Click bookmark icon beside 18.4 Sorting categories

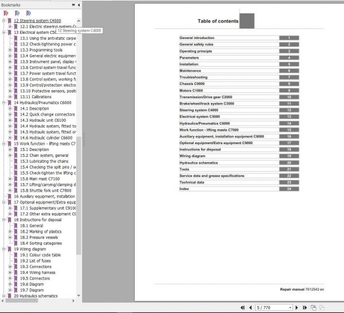coord(15,244)
